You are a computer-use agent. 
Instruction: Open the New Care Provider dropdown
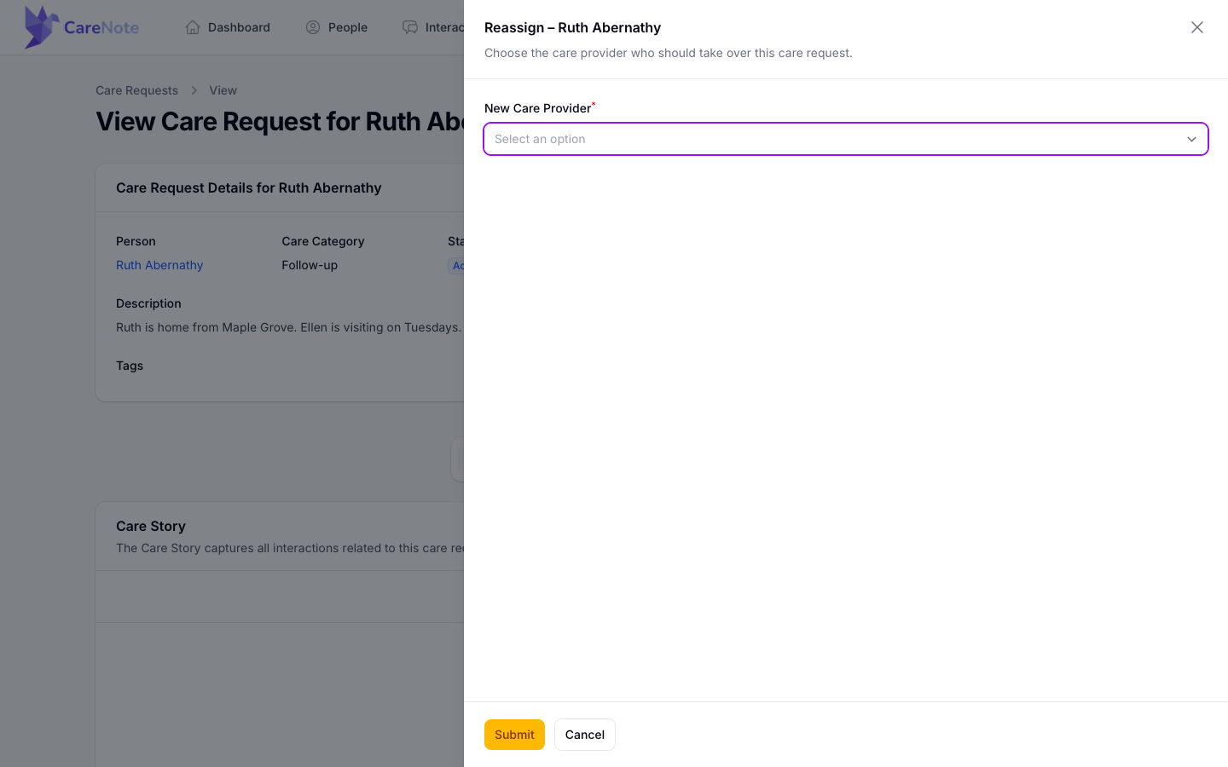[846, 139]
